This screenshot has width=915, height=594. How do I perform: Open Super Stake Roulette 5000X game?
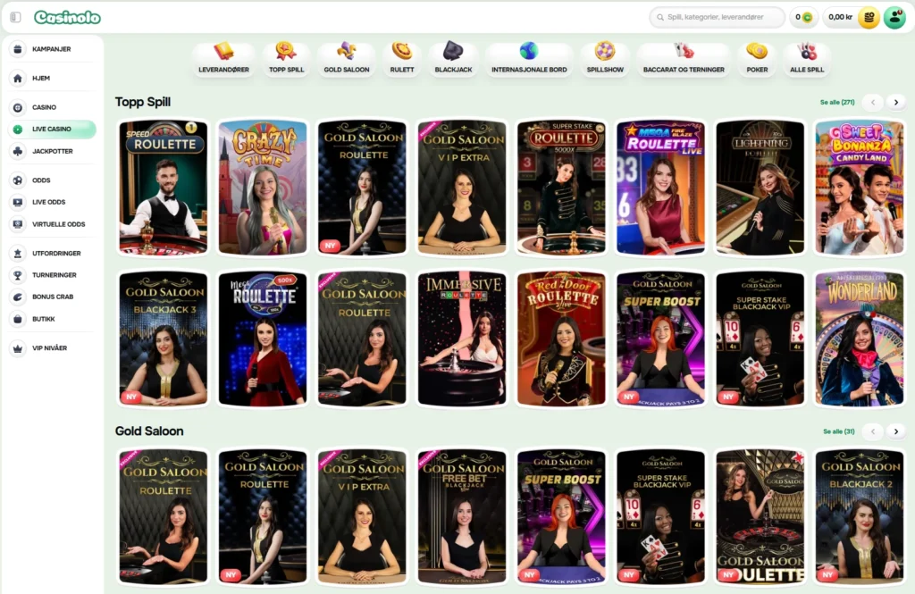tap(561, 188)
